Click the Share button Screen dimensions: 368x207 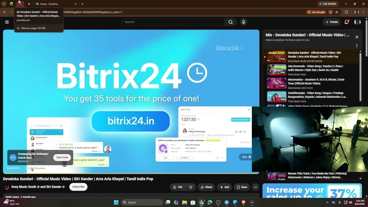[206, 187]
